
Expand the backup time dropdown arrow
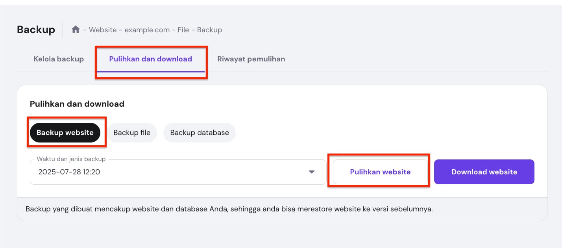point(312,172)
